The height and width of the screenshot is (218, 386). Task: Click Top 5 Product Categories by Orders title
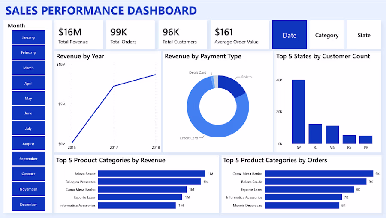click(x=275, y=160)
